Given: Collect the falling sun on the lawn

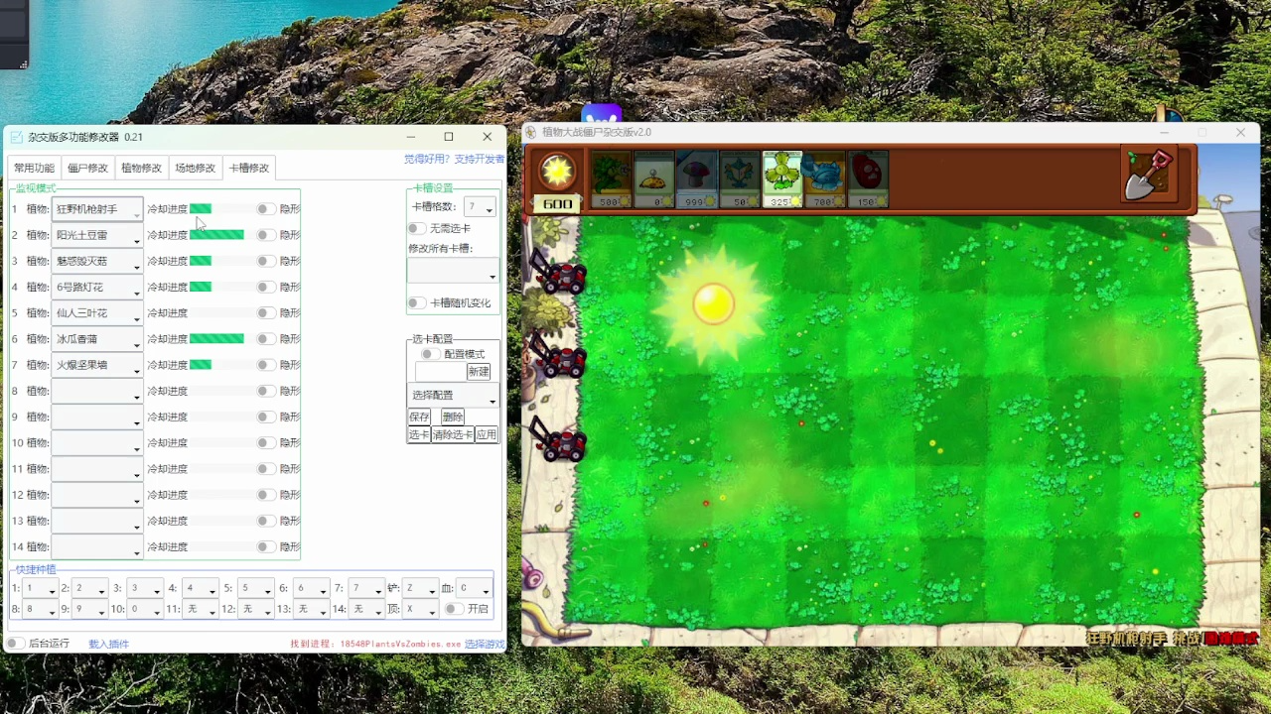Looking at the screenshot, I should tap(713, 303).
